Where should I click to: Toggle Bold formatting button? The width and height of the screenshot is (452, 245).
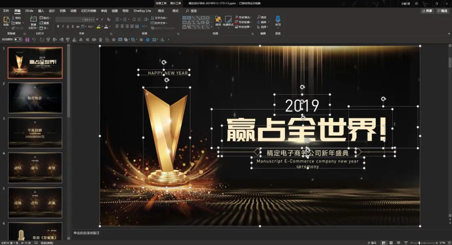58,26
